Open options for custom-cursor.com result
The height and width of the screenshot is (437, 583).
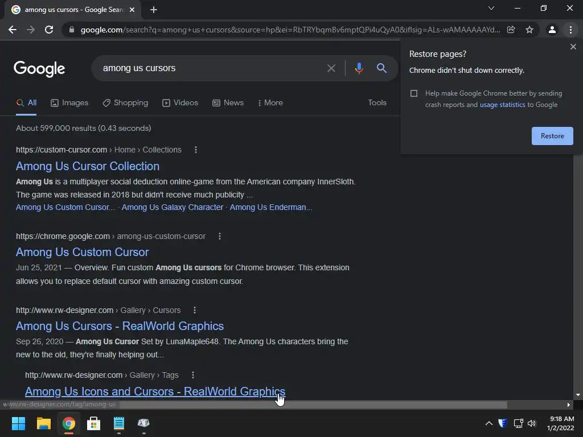(196, 150)
